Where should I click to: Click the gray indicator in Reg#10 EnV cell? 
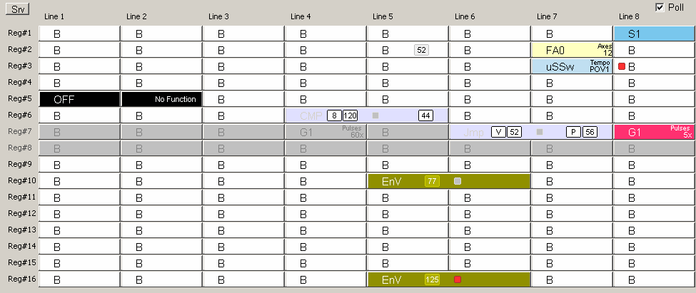click(458, 181)
